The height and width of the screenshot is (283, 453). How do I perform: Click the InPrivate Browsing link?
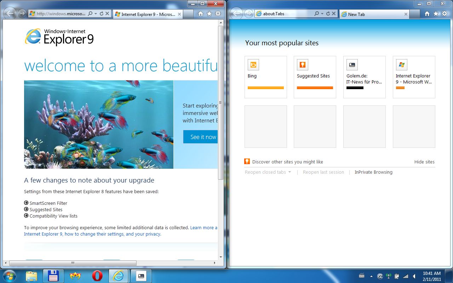click(373, 172)
